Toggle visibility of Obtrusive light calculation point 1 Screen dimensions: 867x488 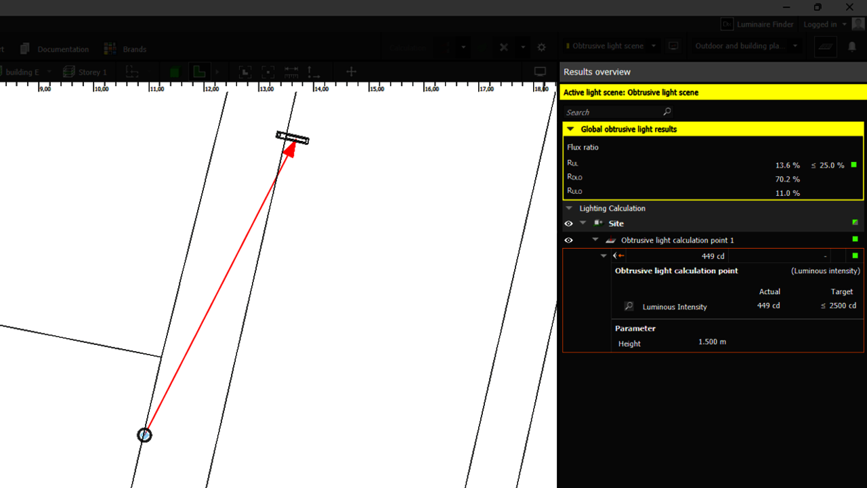(x=568, y=240)
